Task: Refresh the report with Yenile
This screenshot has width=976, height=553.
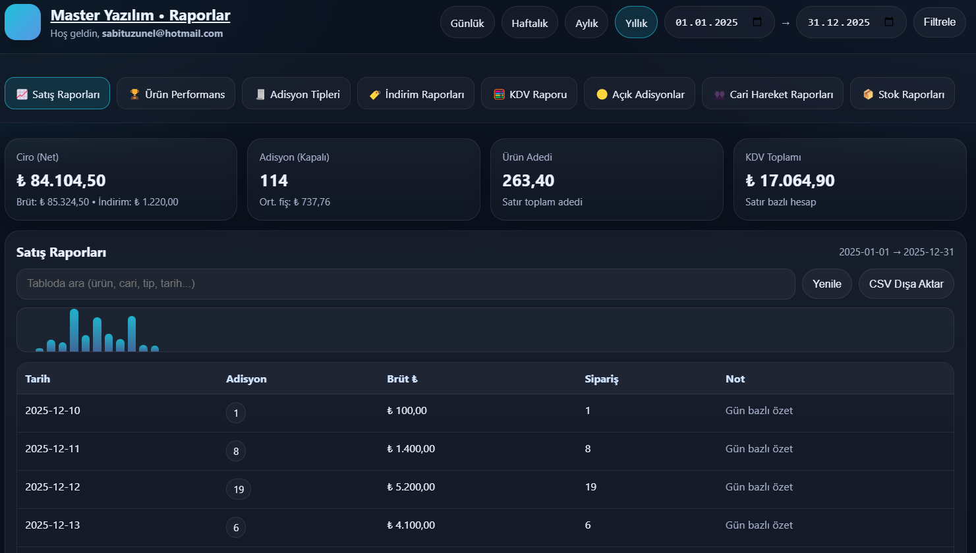Action: [x=827, y=284]
